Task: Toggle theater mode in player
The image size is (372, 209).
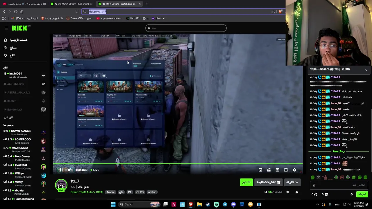Action: tap(277, 170)
